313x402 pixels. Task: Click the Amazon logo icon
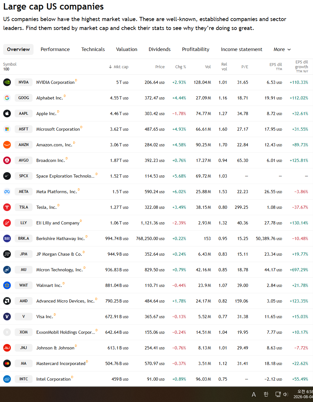click(7, 145)
